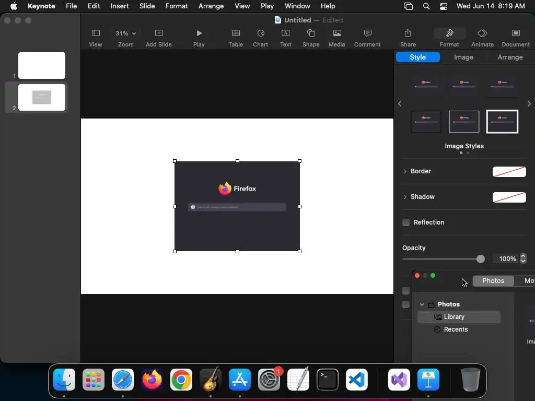Screen dimensions: 535x401
Task: Select the Photos tab in media browser
Action: (493, 280)
